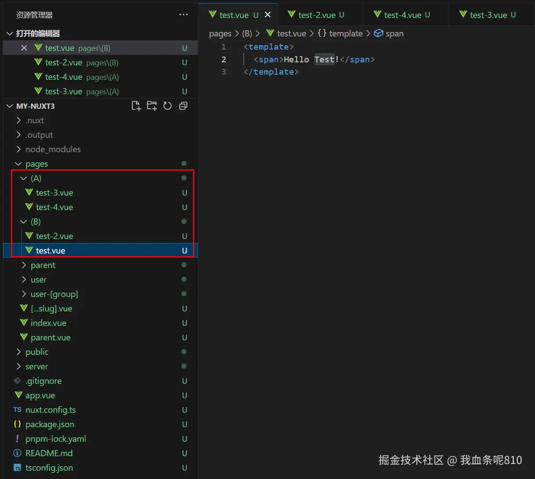Expand the .output folder
535x479 pixels.
[x=18, y=135]
